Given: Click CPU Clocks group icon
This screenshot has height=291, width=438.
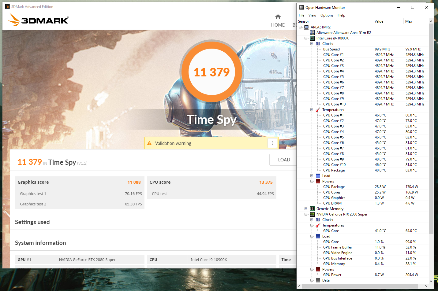Looking at the screenshot, I should [318, 44].
